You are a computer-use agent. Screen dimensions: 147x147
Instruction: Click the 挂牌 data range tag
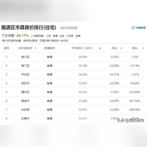[78, 36]
